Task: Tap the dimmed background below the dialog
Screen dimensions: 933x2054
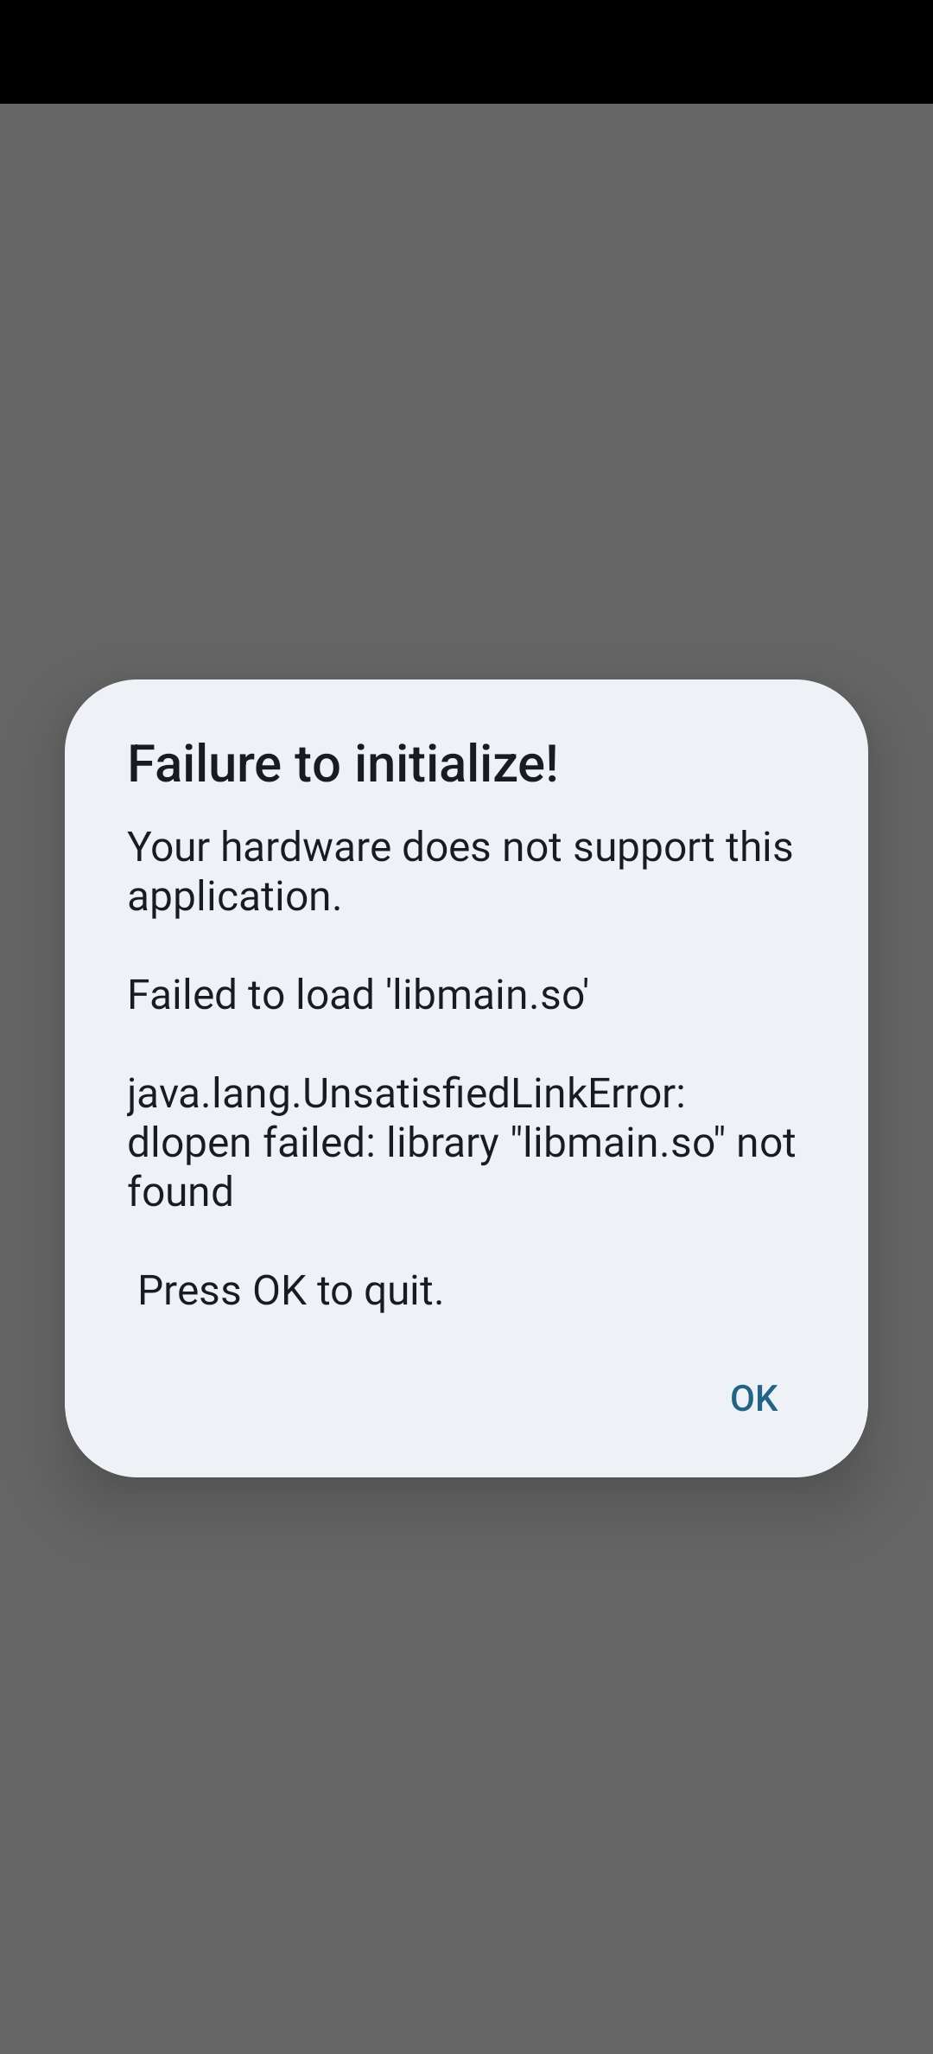Action: 466,1764
